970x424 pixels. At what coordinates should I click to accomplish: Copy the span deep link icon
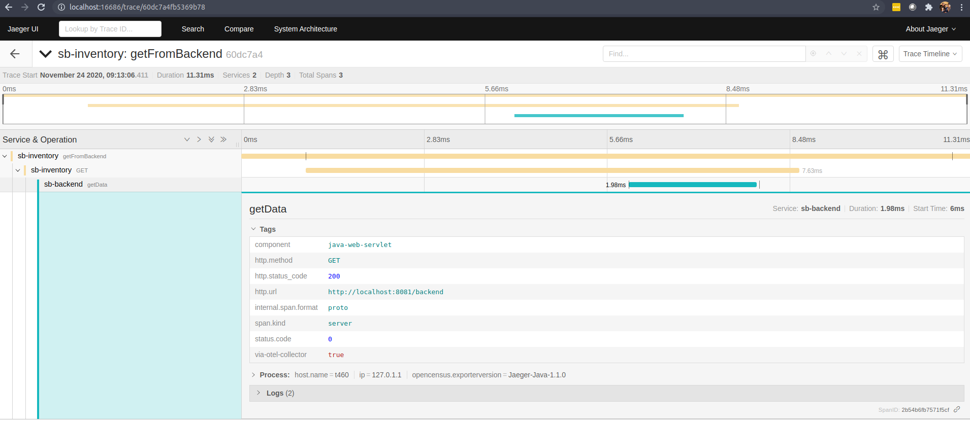tap(957, 409)
